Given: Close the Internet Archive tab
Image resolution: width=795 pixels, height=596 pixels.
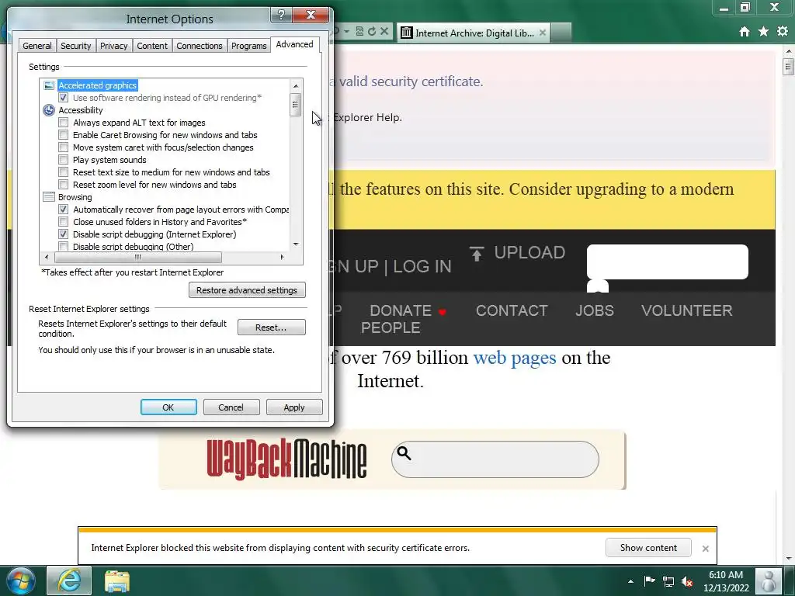Looking at the screenshot, I should [x=543, y=33].
